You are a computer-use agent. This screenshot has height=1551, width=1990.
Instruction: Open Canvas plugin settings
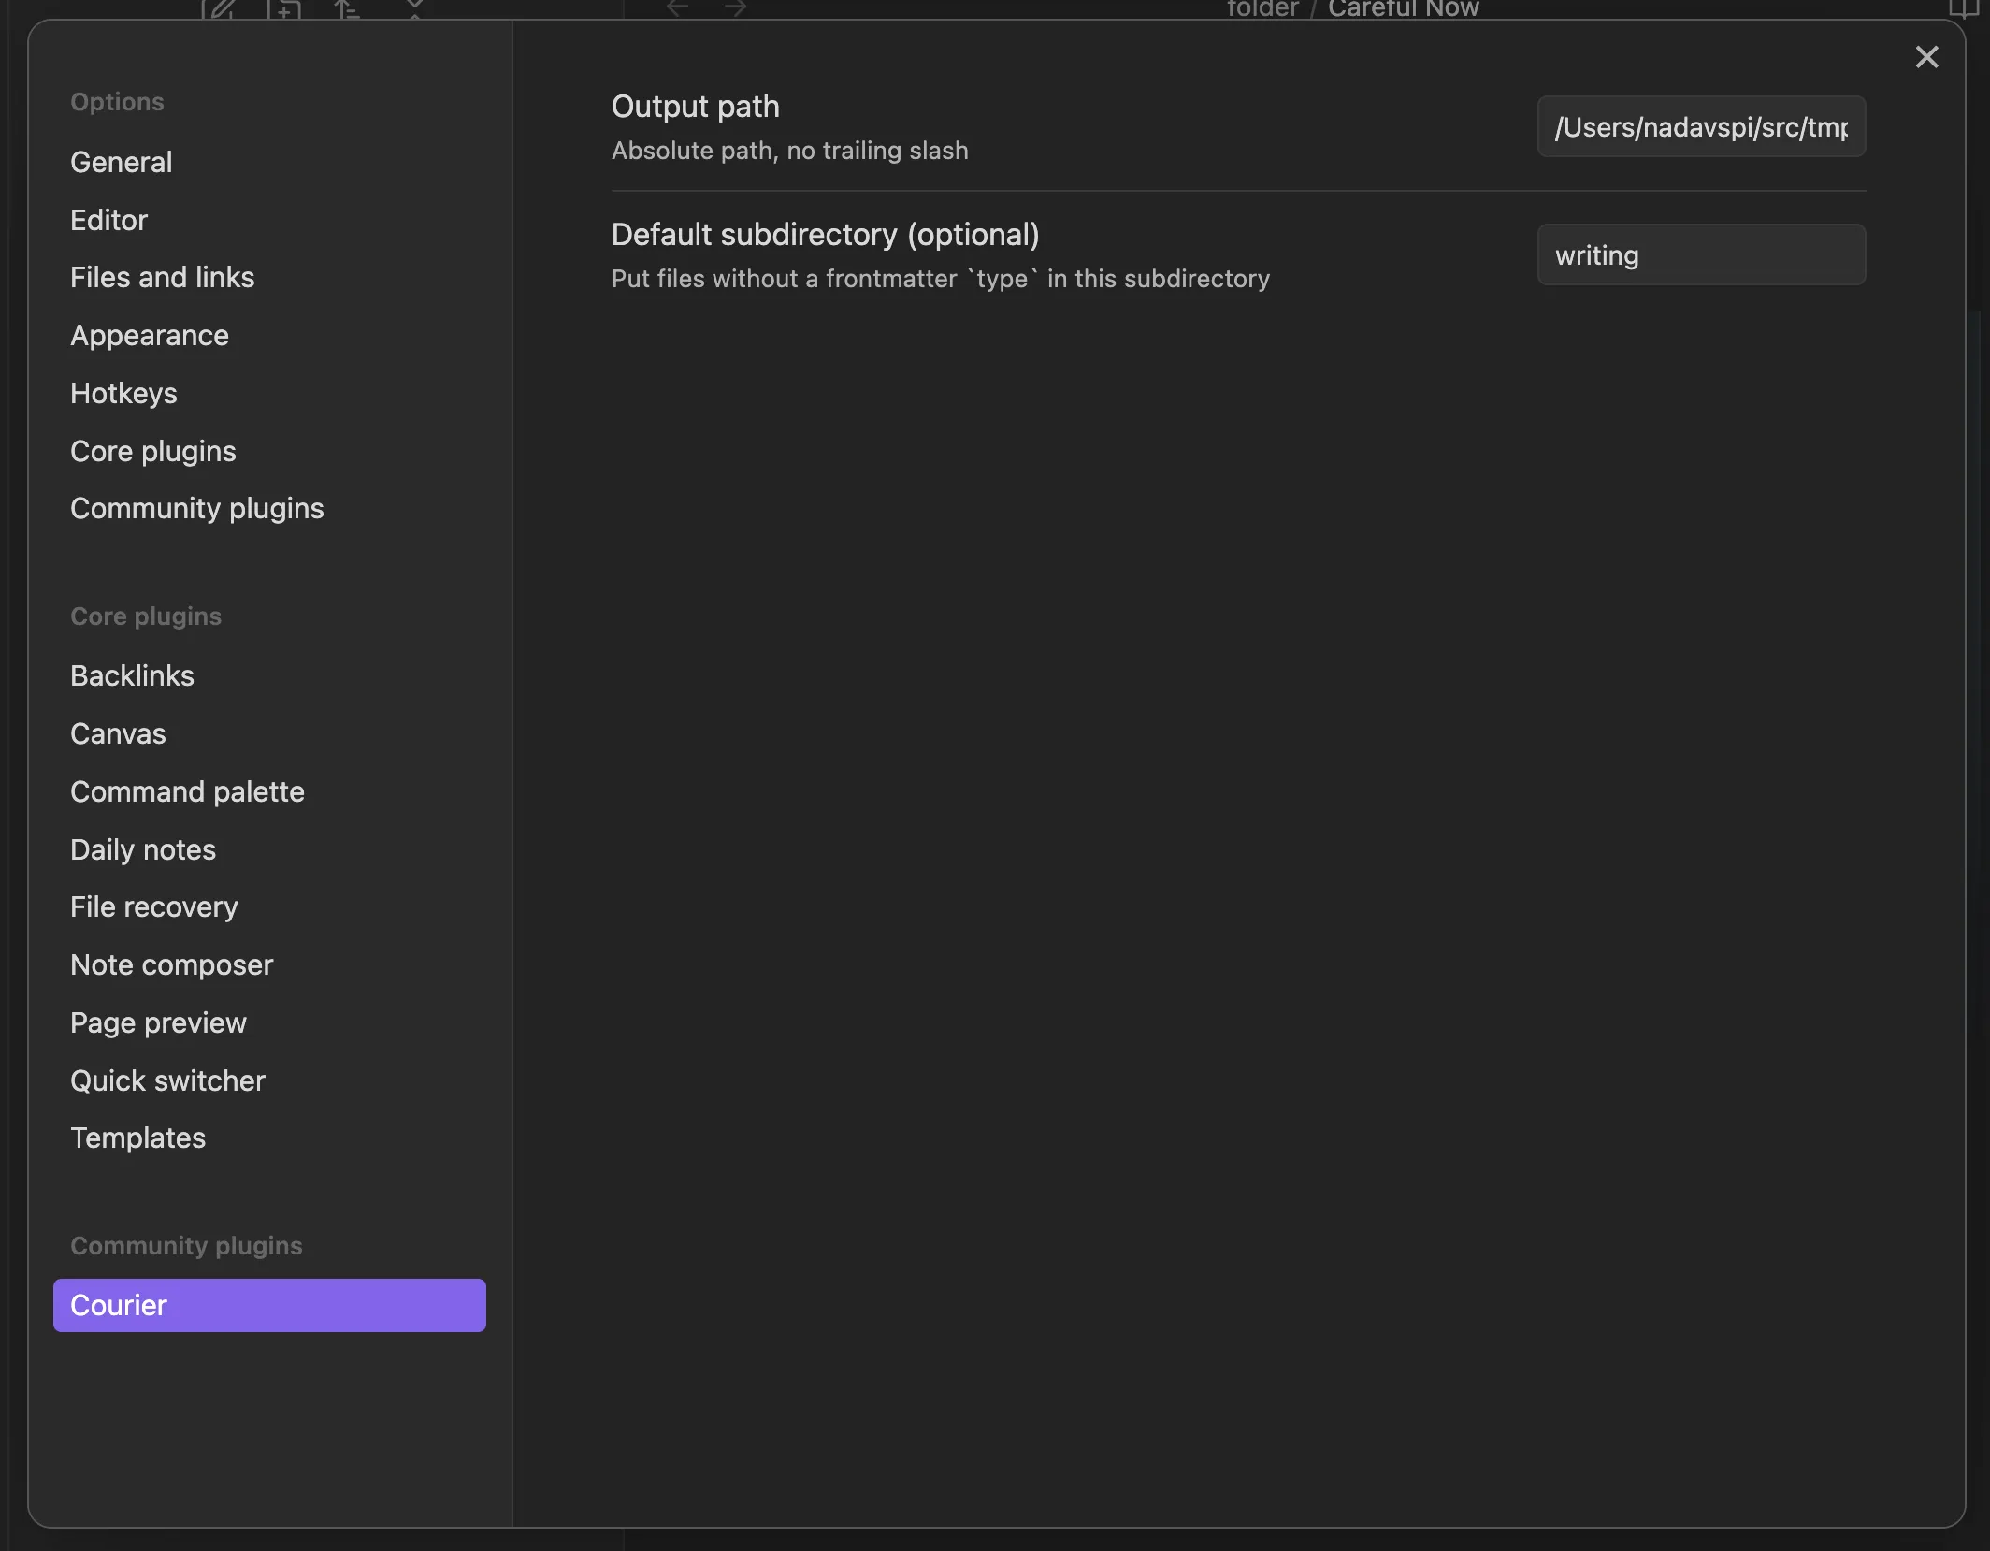coord(269,733)
